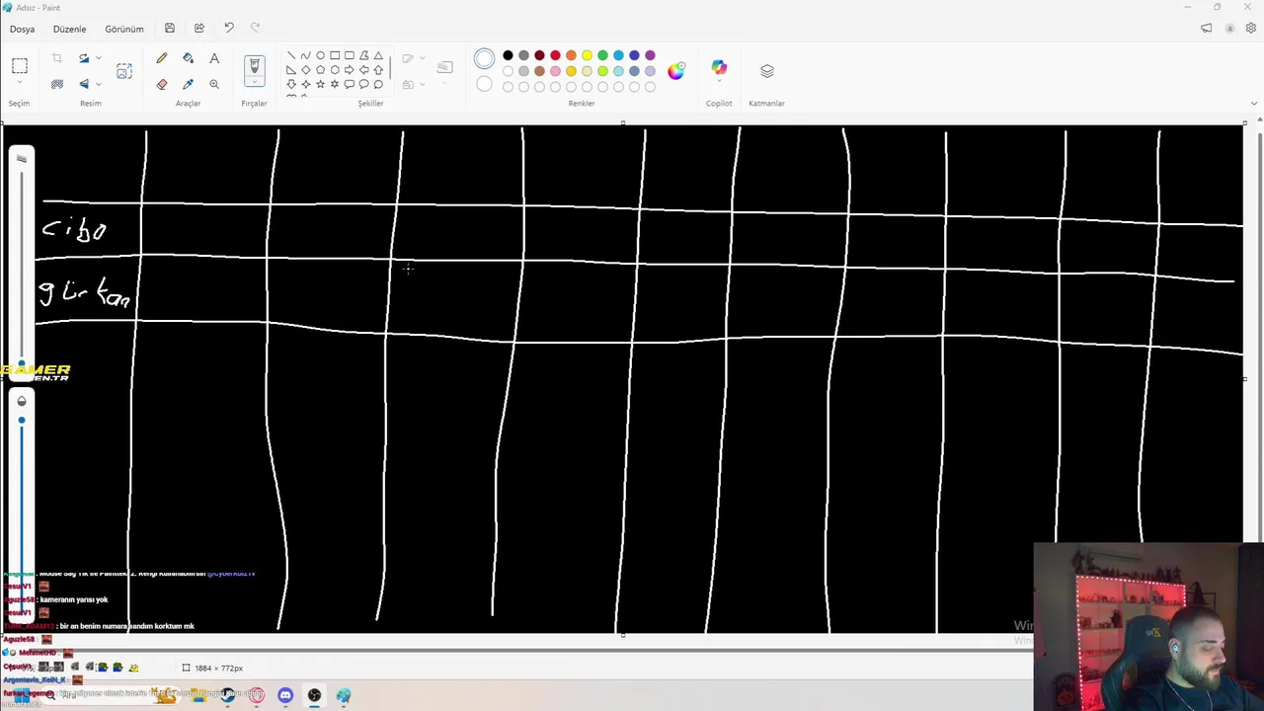
Task: Click the resize image icon
Action: pyautogui.click(x=124, y=71)
